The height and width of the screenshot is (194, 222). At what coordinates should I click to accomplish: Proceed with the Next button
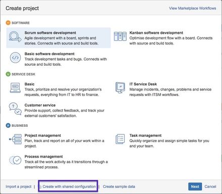[x=195, y=186]
